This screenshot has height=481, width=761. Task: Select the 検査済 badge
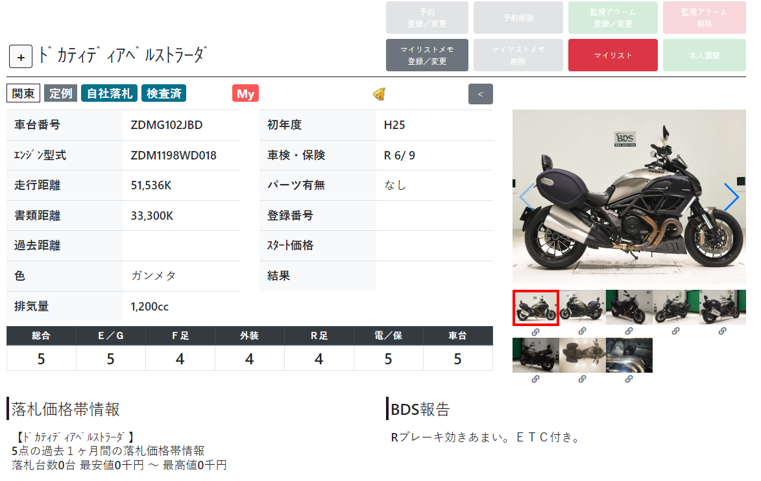click(x=163, y=93)
